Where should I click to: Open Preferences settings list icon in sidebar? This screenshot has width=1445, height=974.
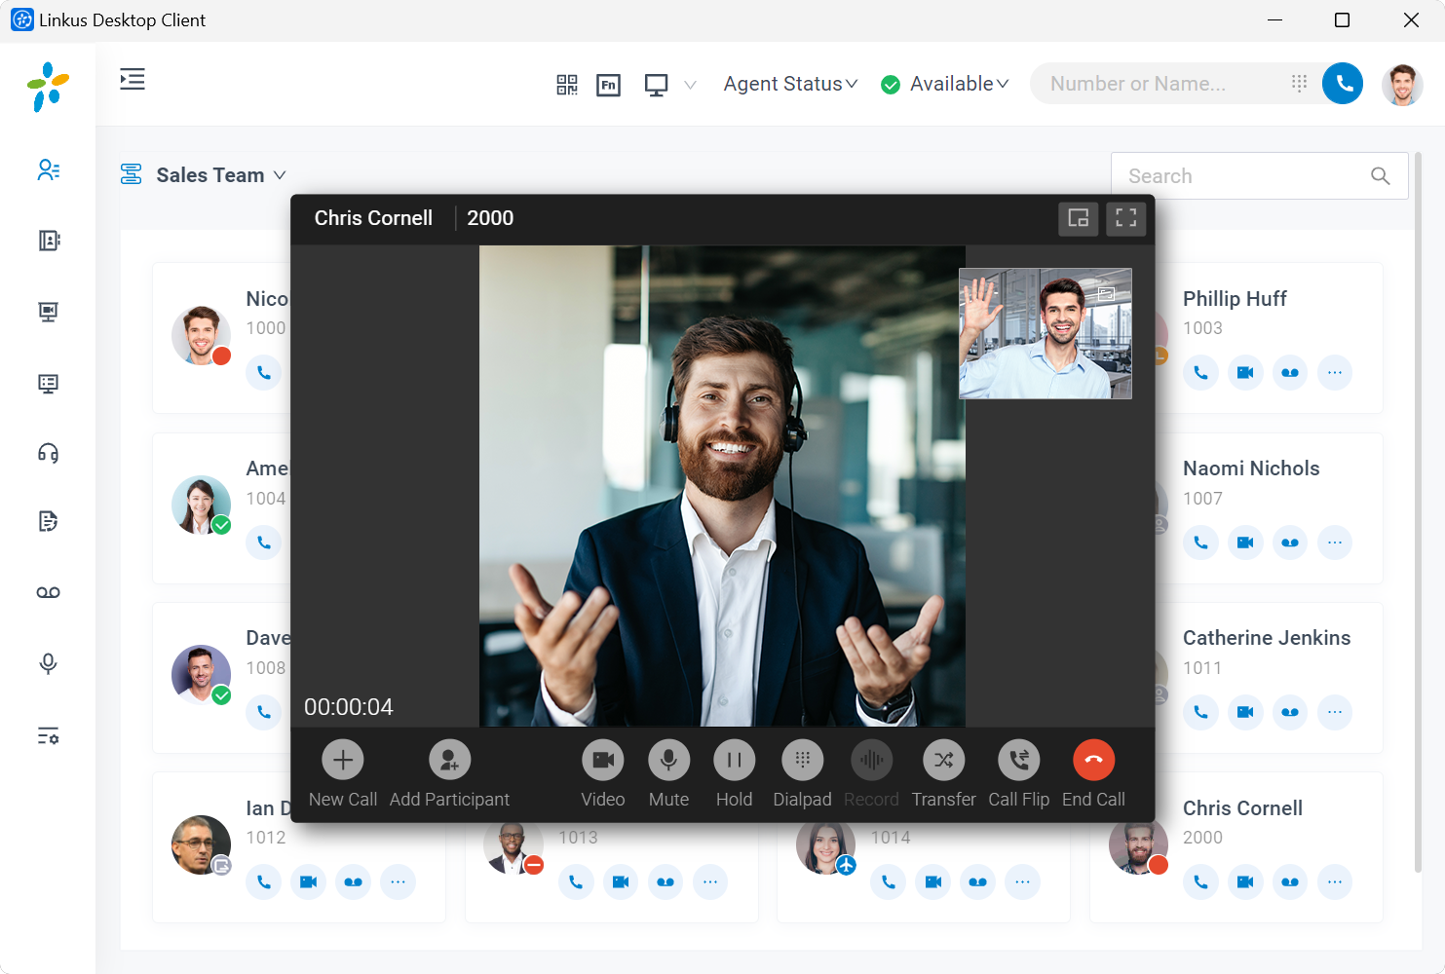[49, 735]
